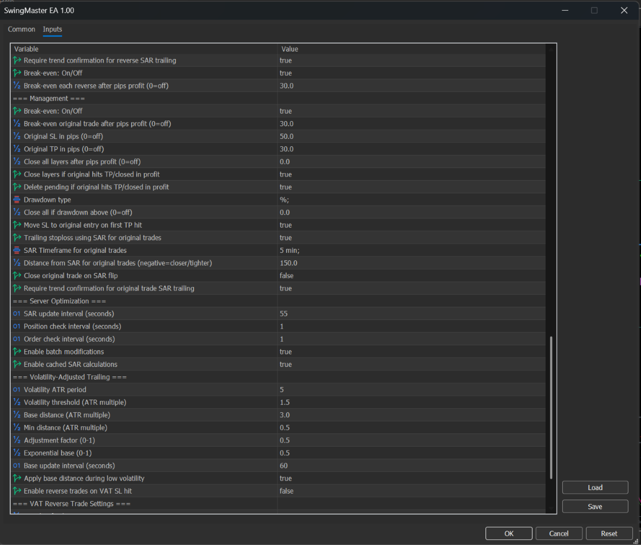The image size is (641, 545).
Task: Click the boolean icon beside 'Move SL to original entry'
Action: coord(17,225)
